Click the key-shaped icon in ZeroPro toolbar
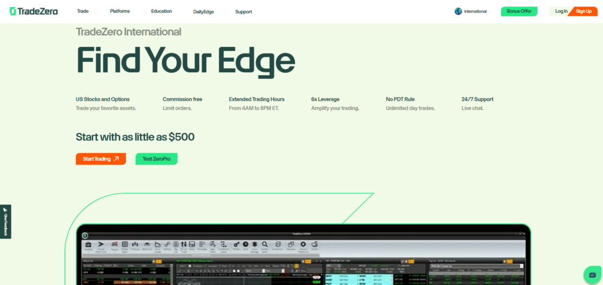This screenshot has height=285, width=603. point(237,244)
